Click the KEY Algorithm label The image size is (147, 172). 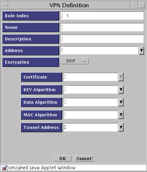(x=41, y=89)
